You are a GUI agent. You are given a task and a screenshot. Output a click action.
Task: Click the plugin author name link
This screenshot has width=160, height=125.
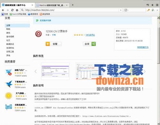[x=54, y=35]
